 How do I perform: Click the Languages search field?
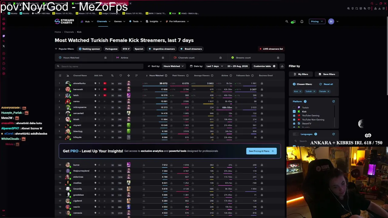(314, 141)
